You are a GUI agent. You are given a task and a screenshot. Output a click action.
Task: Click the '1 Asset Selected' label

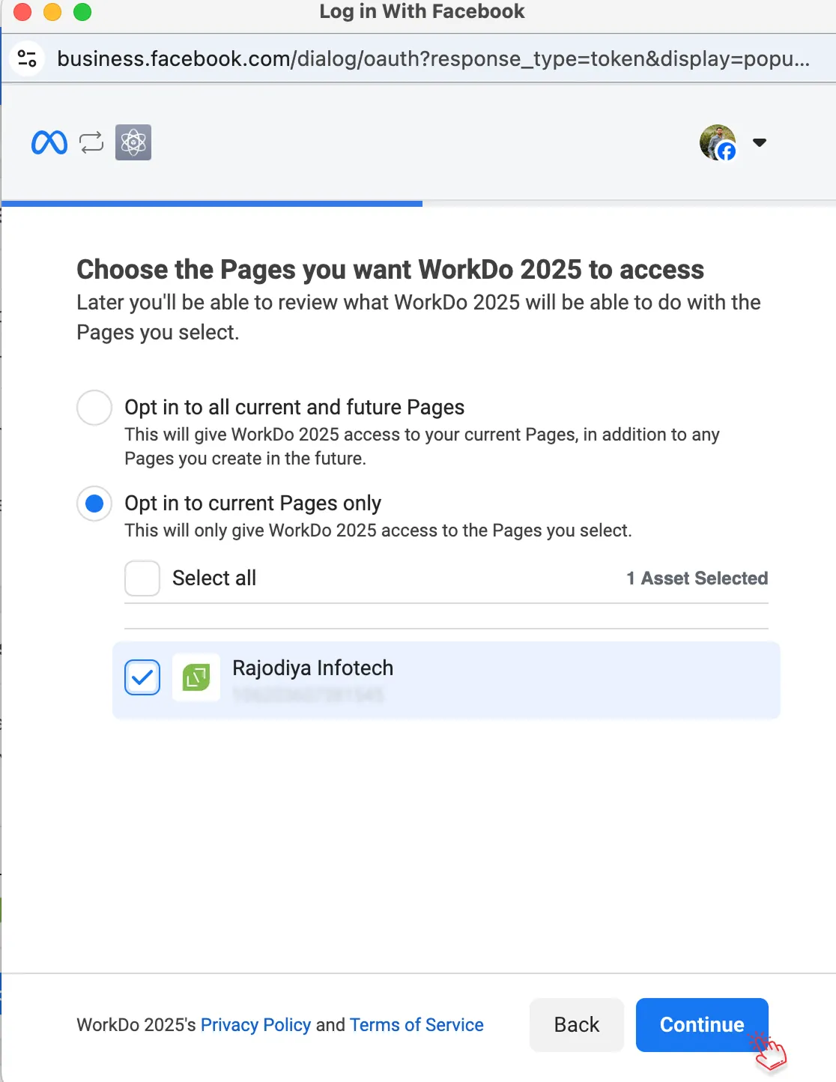coord(697,578)
